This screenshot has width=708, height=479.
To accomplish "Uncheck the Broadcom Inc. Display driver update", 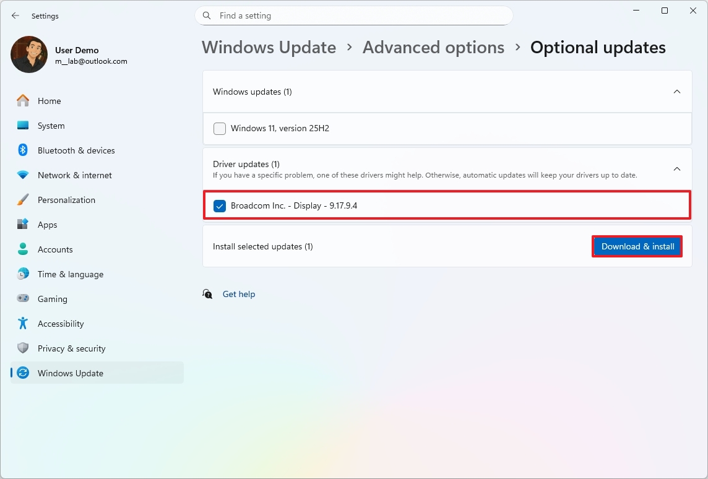I will tap(219, 205).
